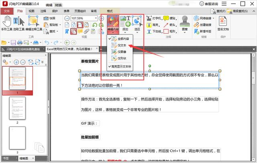The height and width of the screenshot is (163, 257).
Task: Switch to the 注释 ribbon tab
Action: pos(43,11)
